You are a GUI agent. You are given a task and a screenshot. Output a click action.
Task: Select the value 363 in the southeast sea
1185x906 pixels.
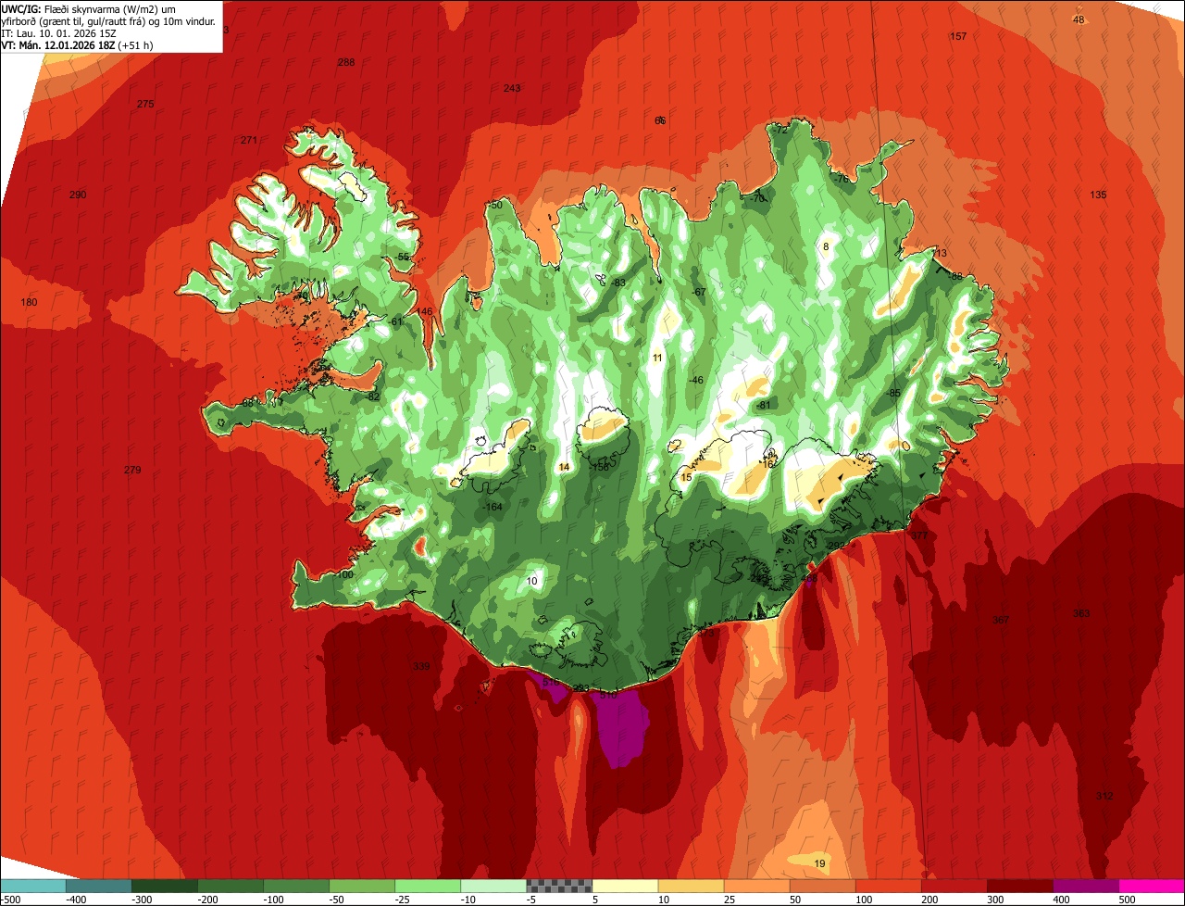[x=1081, y=613]
